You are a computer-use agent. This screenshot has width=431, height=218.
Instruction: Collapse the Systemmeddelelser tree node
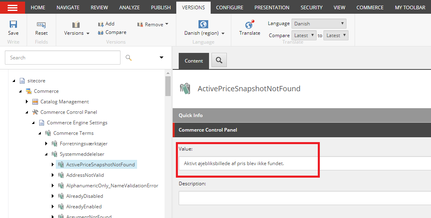[46, 154]
